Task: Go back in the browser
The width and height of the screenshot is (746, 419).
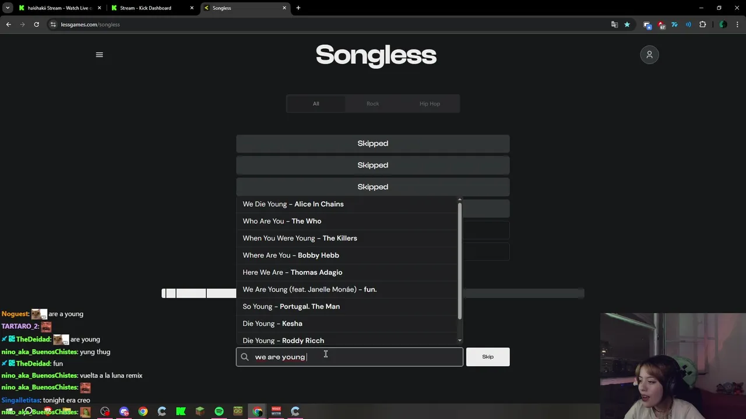Action: (8, 24)
